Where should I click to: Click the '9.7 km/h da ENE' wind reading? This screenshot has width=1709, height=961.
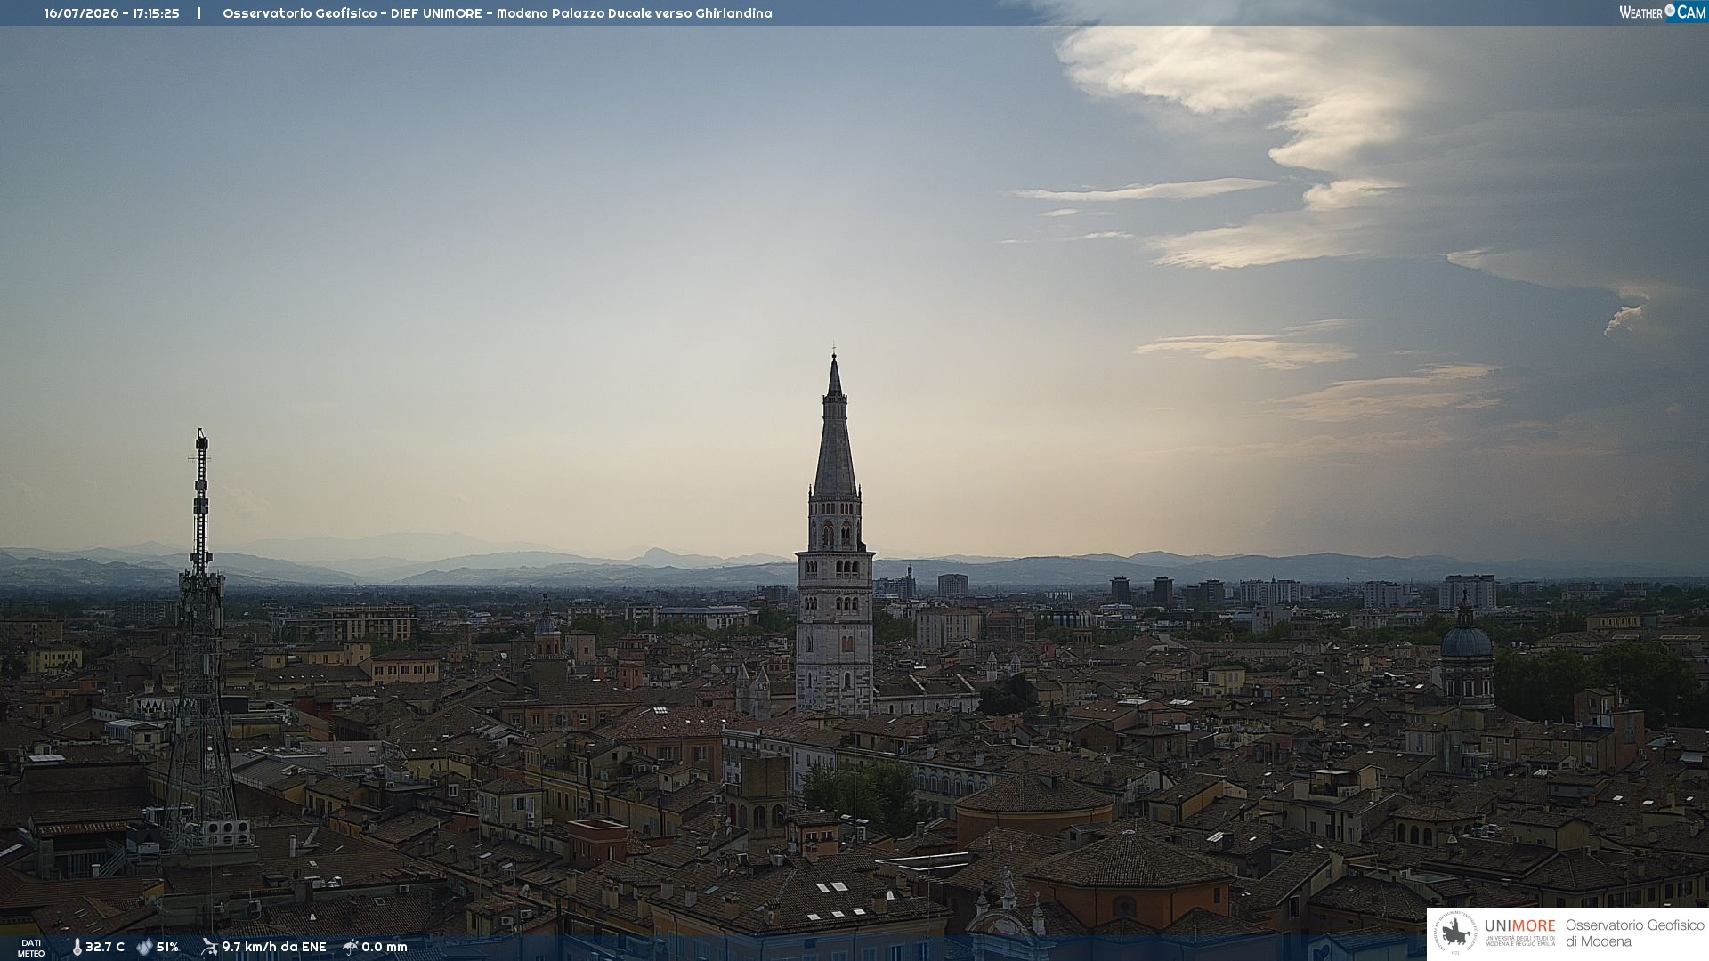274,947
